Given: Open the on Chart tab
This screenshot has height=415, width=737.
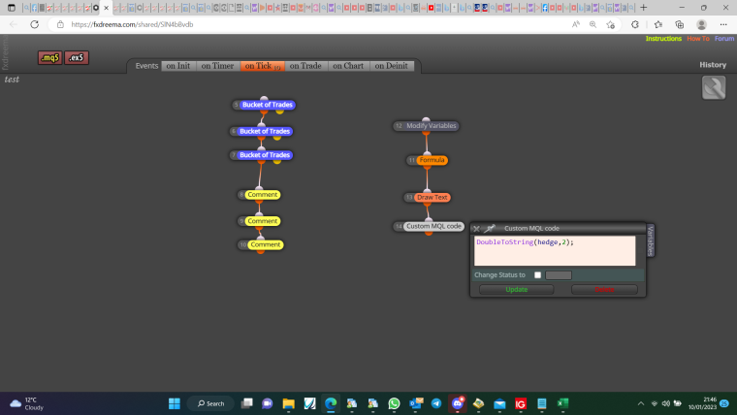Looking at the screenshot, I should tap(348, 66).
